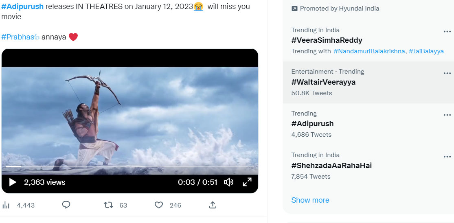Seek along the video progress bar
Screen dimensions: 454x223
coord(130,166)
